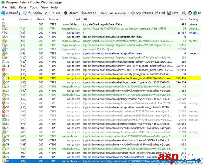Replay the selected sessions

click(35, 13)
